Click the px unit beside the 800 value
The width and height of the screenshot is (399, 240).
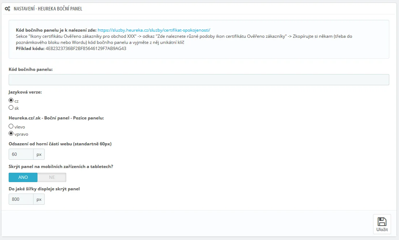pos(39,199)
